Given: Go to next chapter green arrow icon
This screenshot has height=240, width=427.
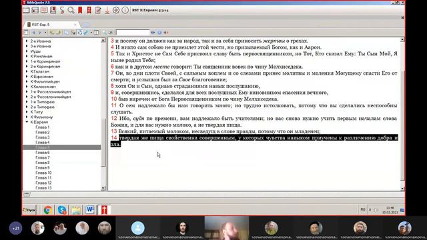Looking at the screenshot, I should coord(58,33).
